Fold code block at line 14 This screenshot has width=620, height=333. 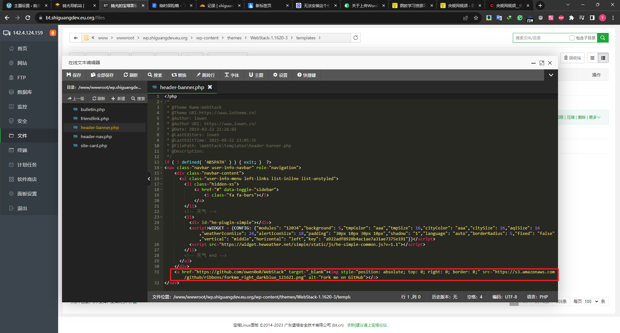161,168
